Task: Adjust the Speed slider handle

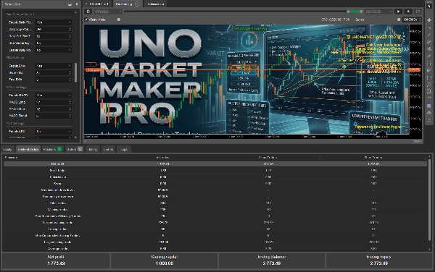Action: point(398,20)
